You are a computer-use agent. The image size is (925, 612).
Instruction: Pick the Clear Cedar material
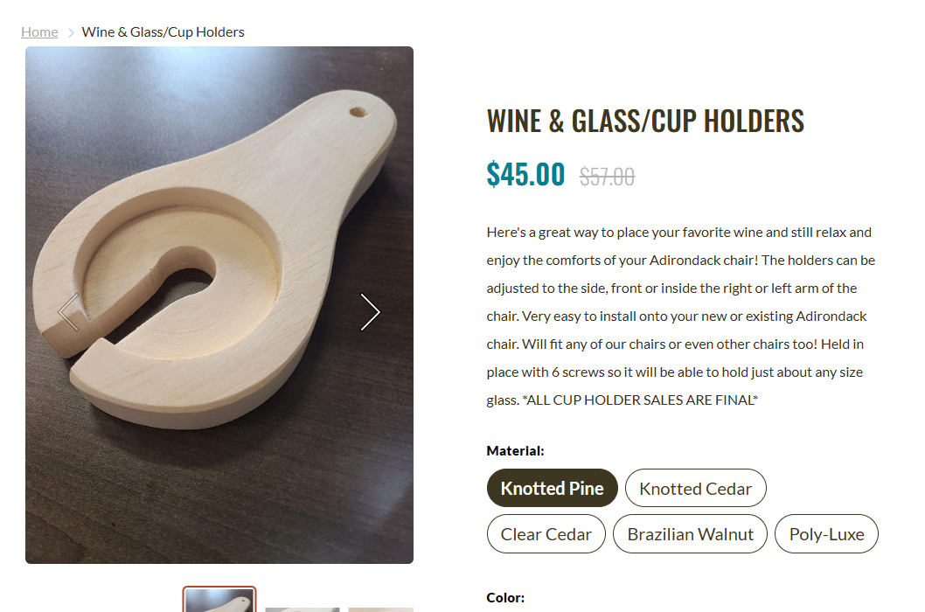[x=546, y=534]
